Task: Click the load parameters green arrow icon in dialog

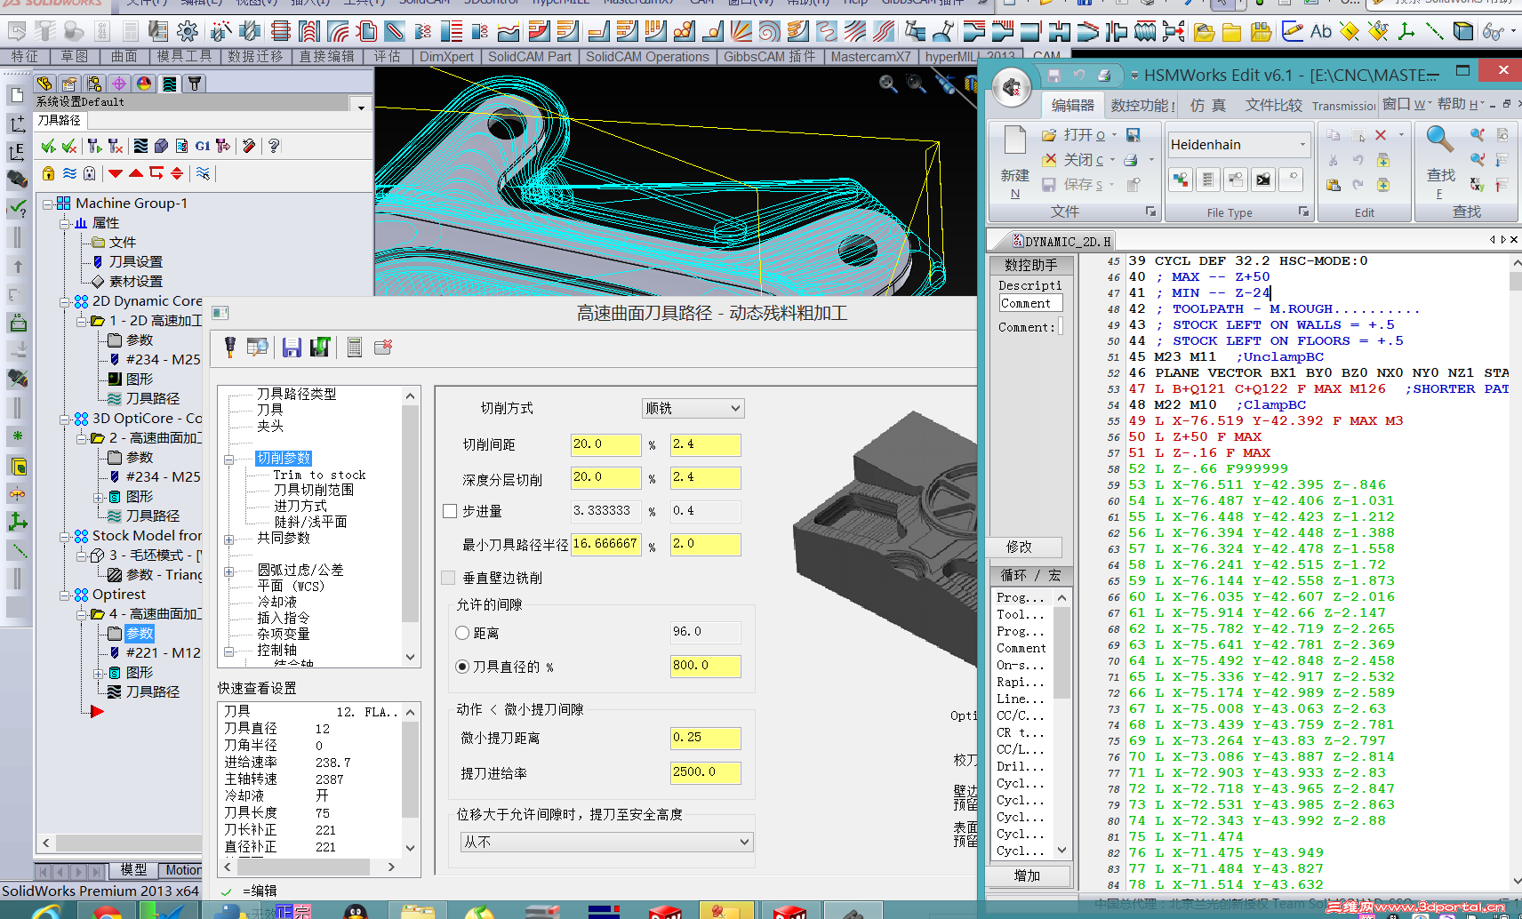Action: 320,348
